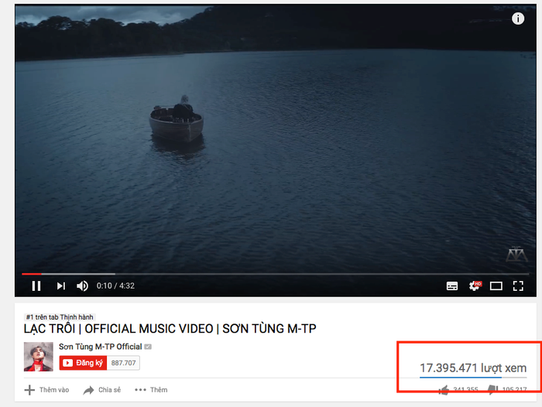Open the info card icon on the video
The height and width of the screenshot is (407, 542).
518,19
